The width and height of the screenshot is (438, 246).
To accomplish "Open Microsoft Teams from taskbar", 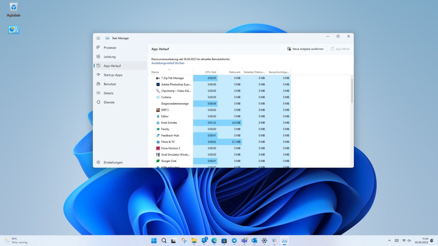I will [x=244, y=241].
